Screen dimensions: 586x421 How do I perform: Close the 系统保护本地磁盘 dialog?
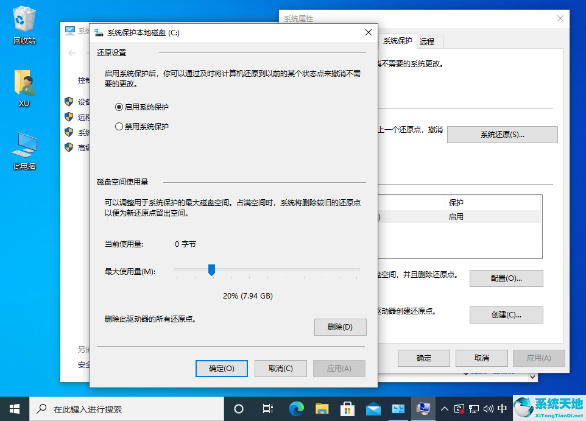(x=369, y=32)
